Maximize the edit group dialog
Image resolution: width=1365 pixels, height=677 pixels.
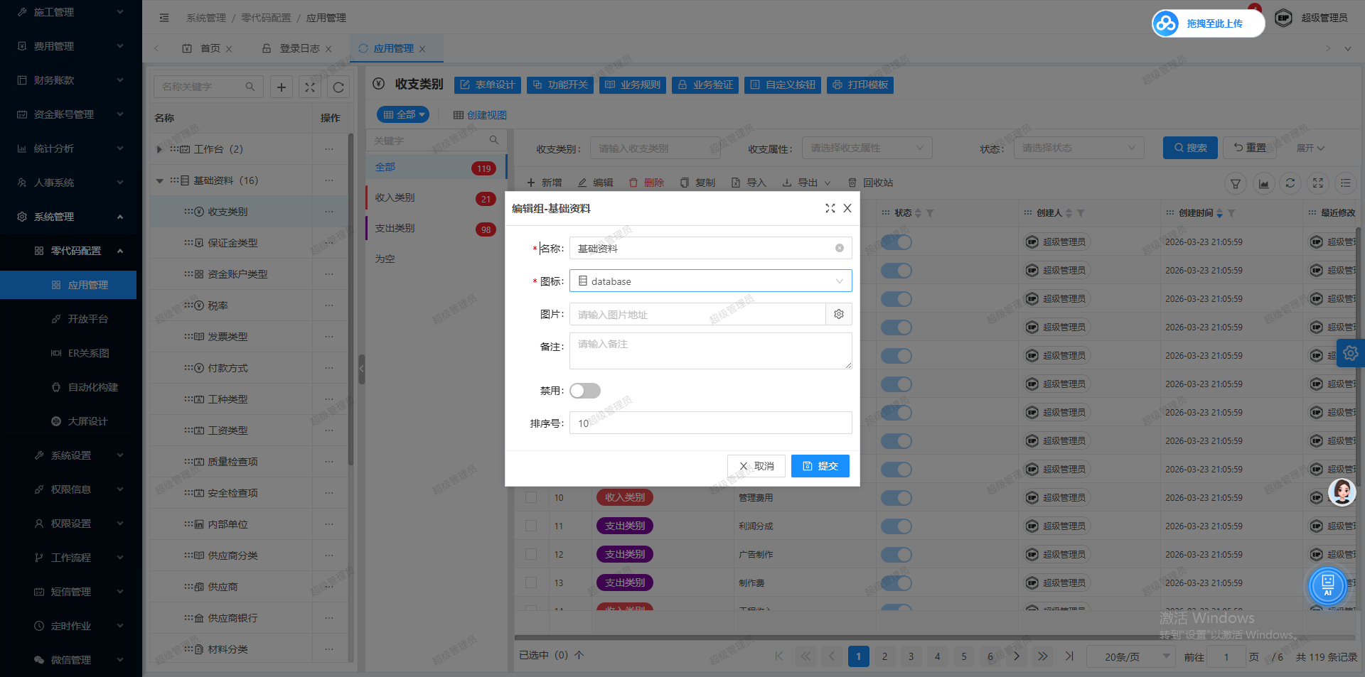(830, 208)
